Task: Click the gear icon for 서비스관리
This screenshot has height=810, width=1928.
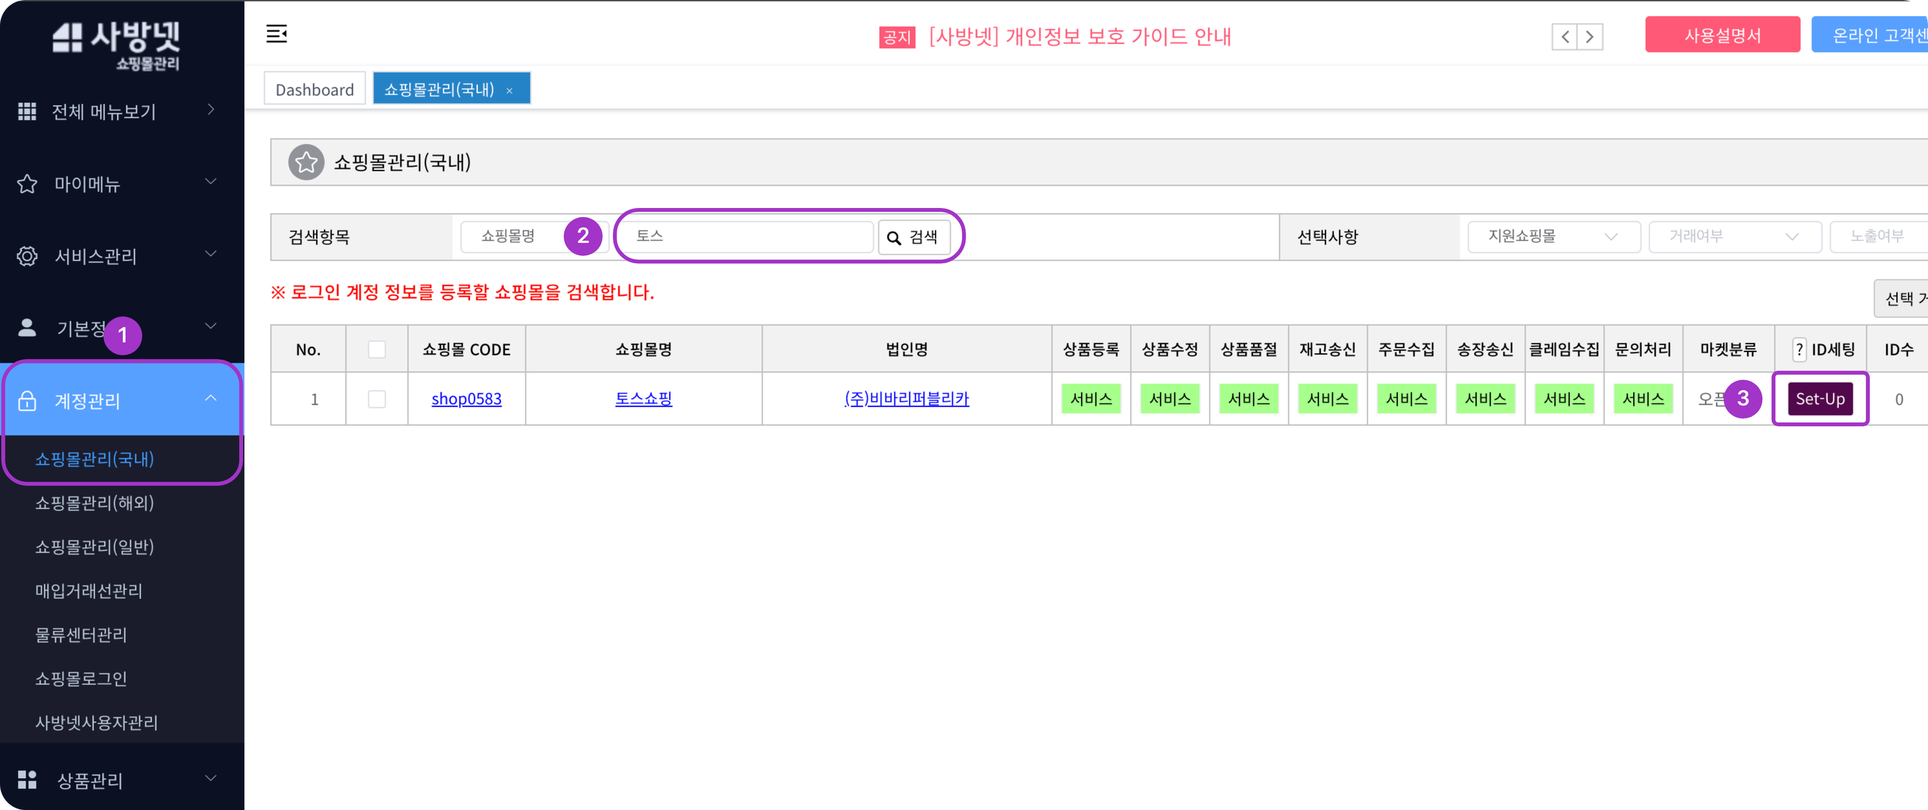Action: pyautogui.click(x=27, y=256)
